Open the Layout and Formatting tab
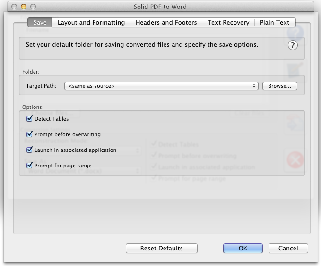The width and height of the screenshot is (321, 266). pyautogui.click(x=91, y=22)
